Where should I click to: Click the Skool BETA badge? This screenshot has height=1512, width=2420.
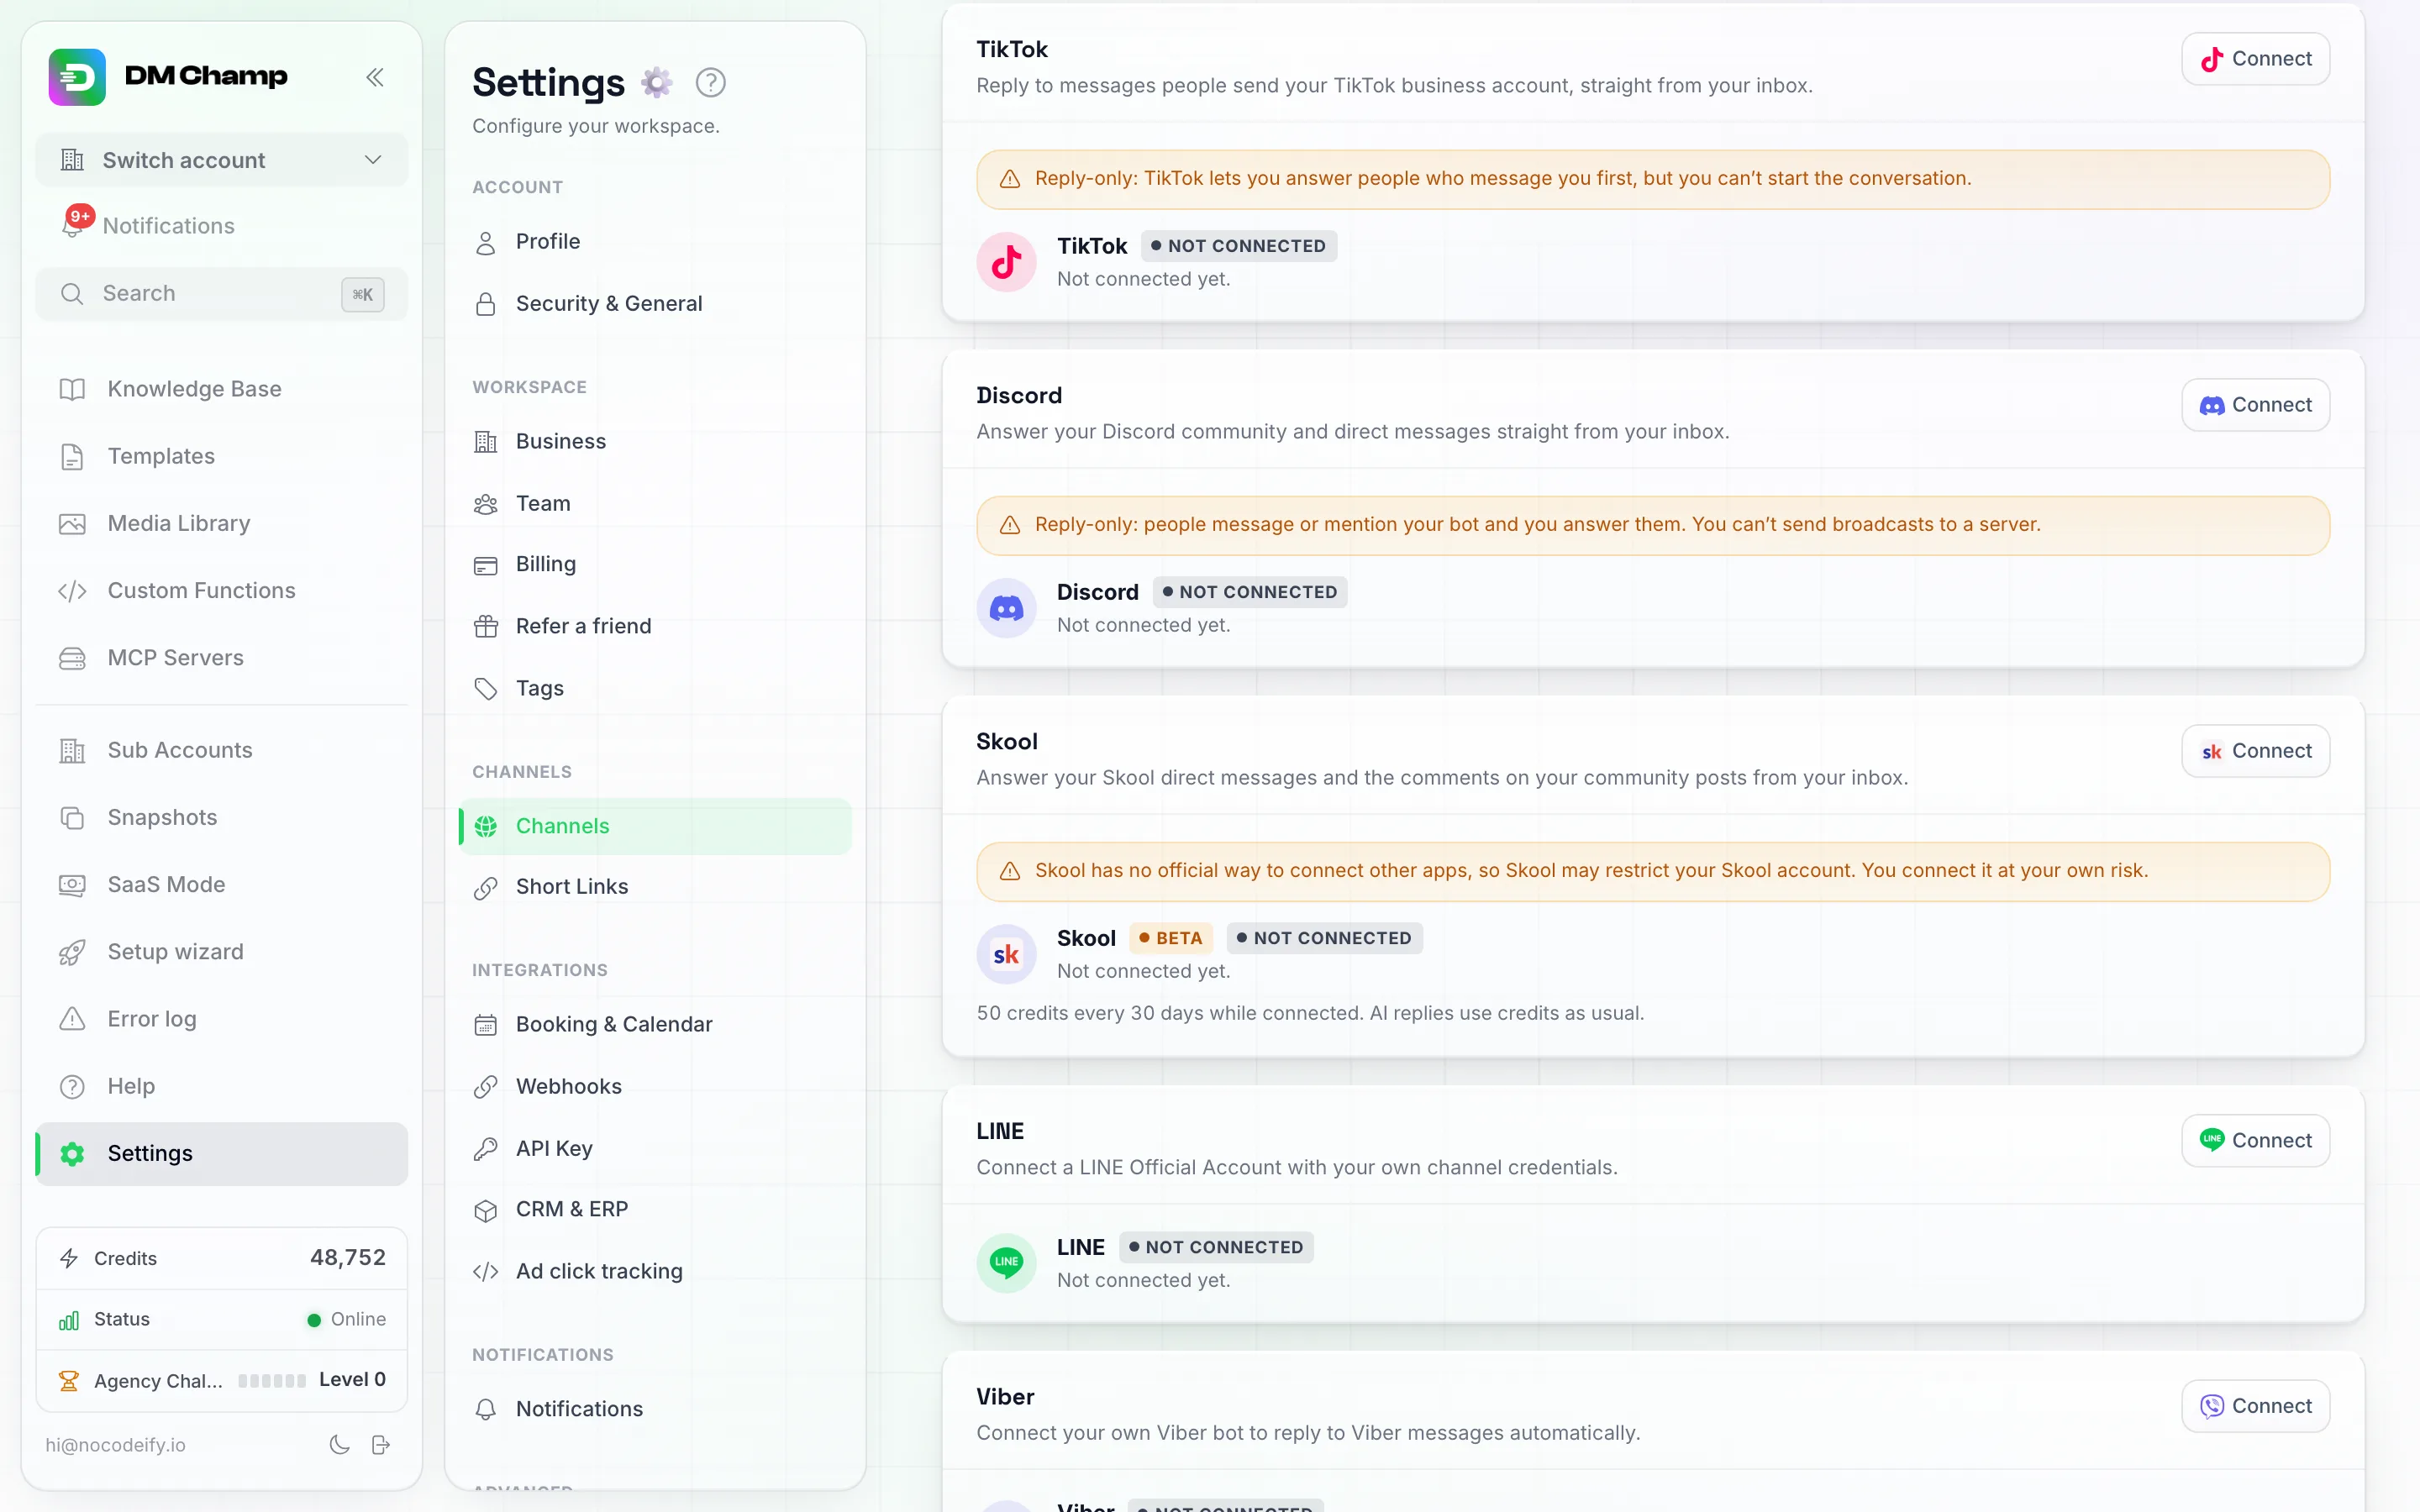(1171, 938)
